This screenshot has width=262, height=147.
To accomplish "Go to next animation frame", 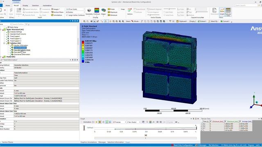I will pos(103,122).
